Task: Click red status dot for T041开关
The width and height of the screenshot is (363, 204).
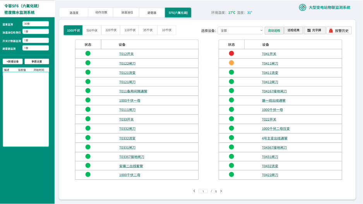Action: click(x=231, y=54)
